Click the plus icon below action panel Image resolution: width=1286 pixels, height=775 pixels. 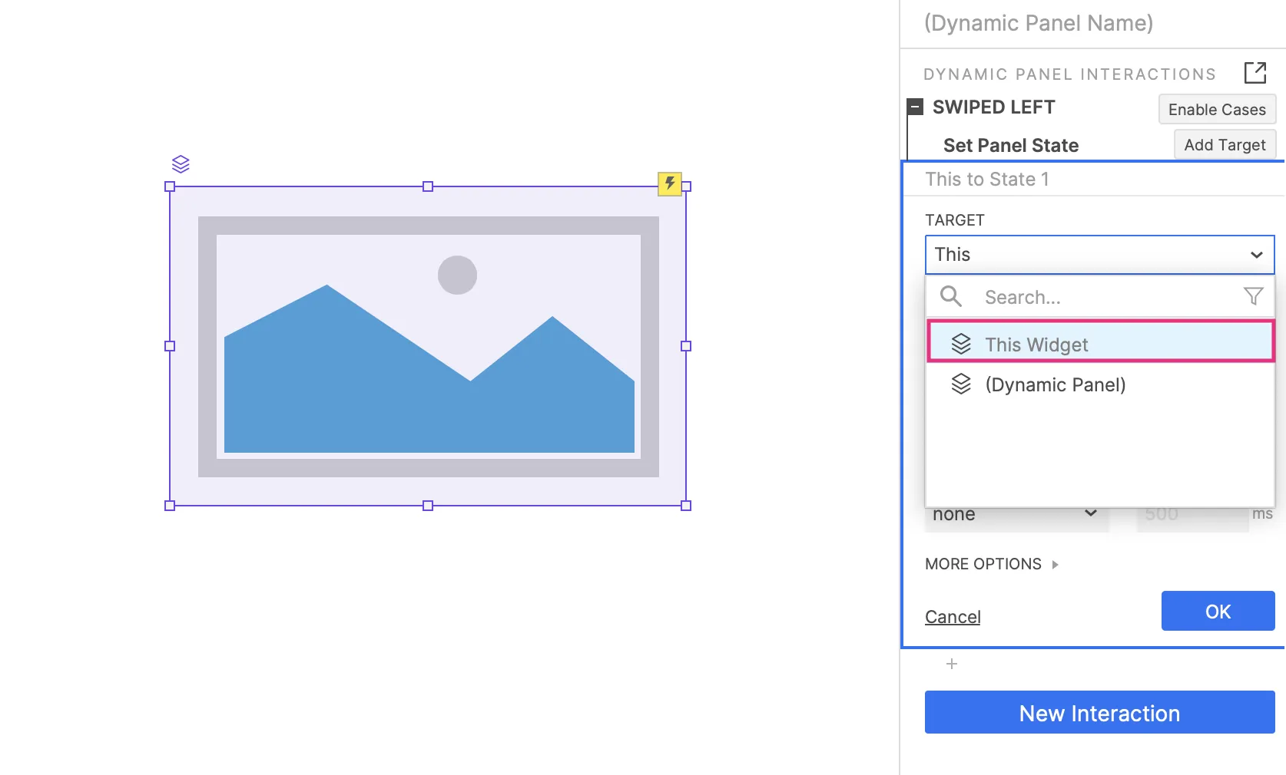pyautogui.click(x=952, y=664)
